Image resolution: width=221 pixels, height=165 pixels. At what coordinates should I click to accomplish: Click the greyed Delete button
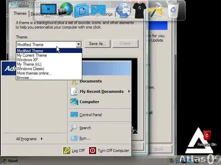(x=125, y=44)
